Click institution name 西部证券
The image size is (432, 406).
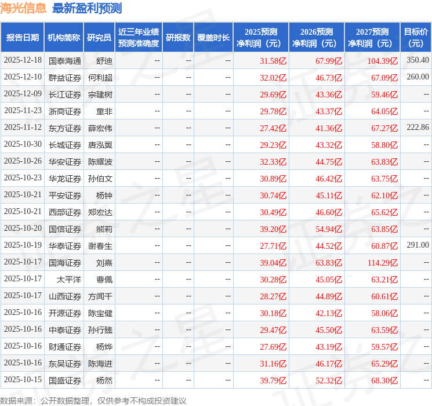[65, 212]
